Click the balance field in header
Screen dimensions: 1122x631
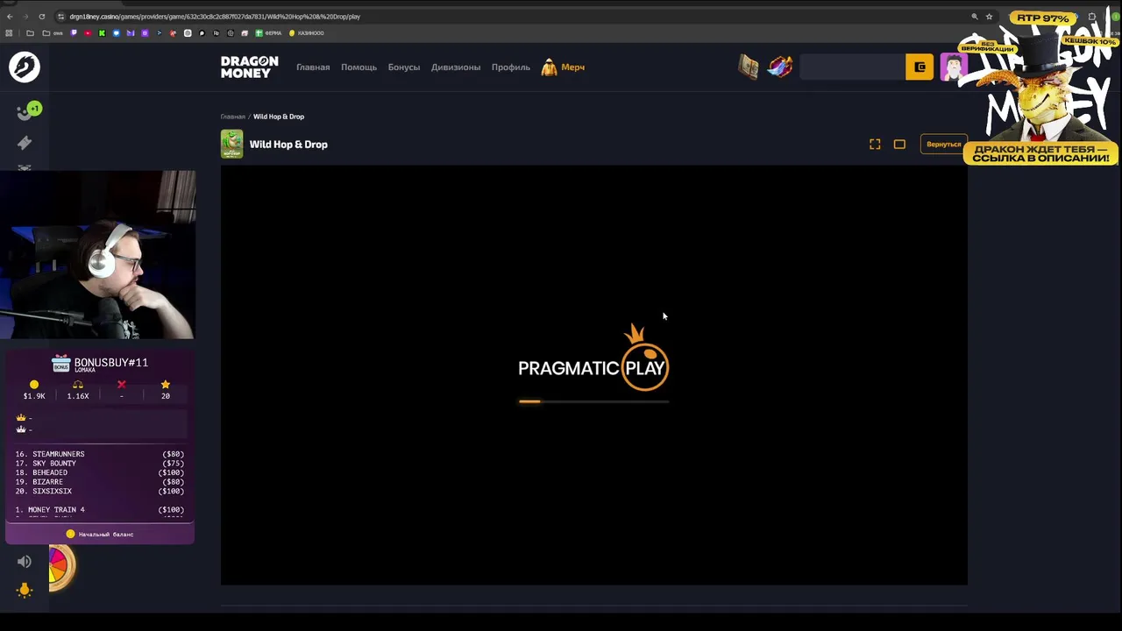click(852, 67)
